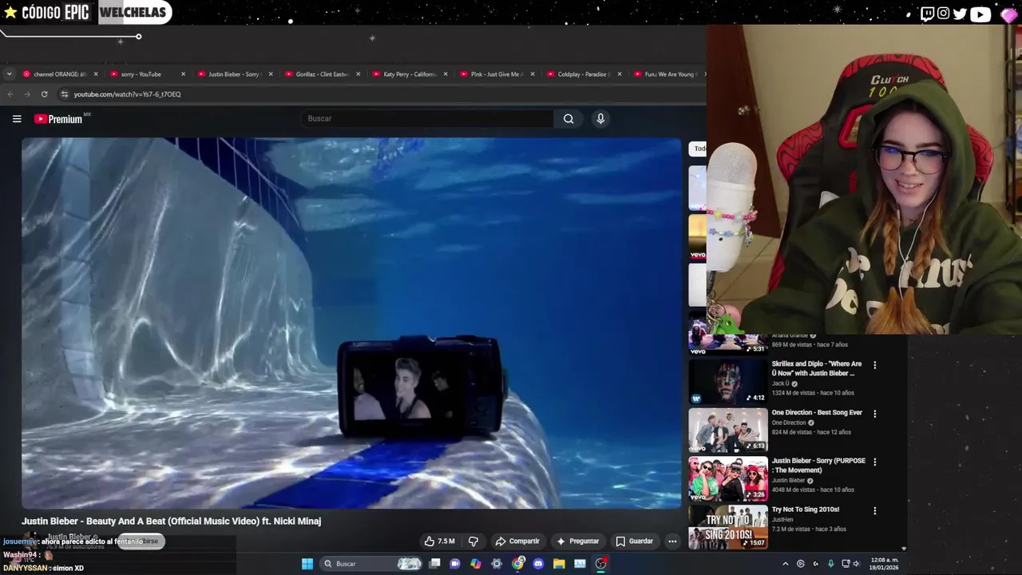Open Twitter icon in stream header
1022x575 pixels.
[960, 14]
